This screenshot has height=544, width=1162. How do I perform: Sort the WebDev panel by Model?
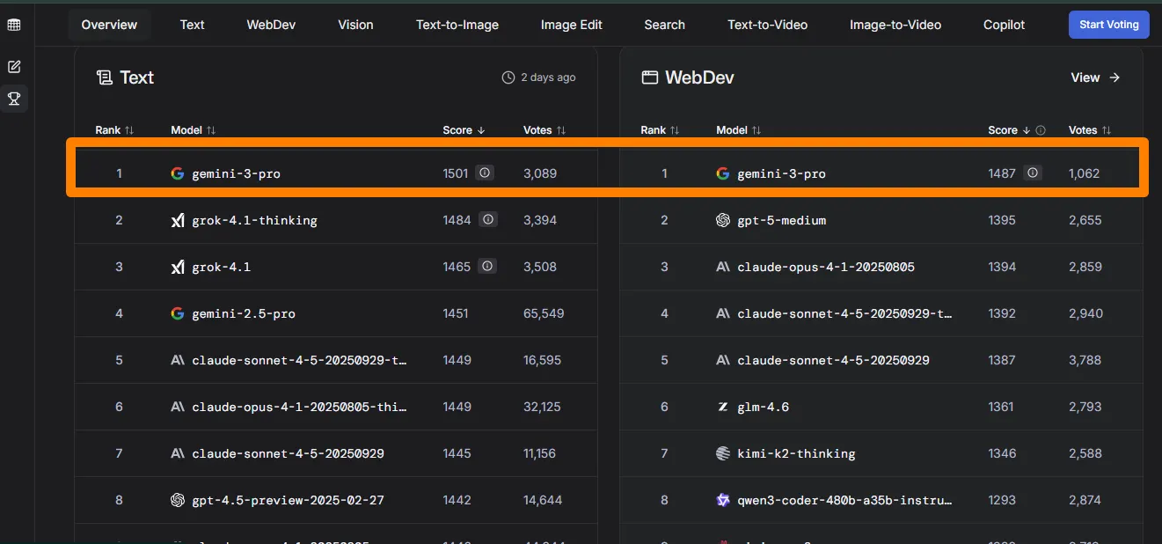tap(738, 130)
